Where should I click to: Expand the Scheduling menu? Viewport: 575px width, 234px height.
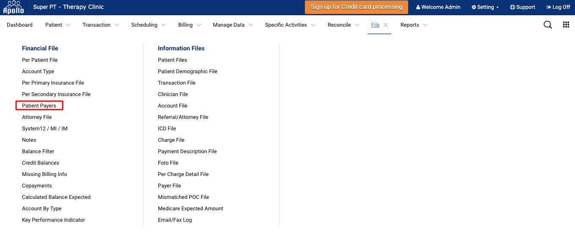149,25
